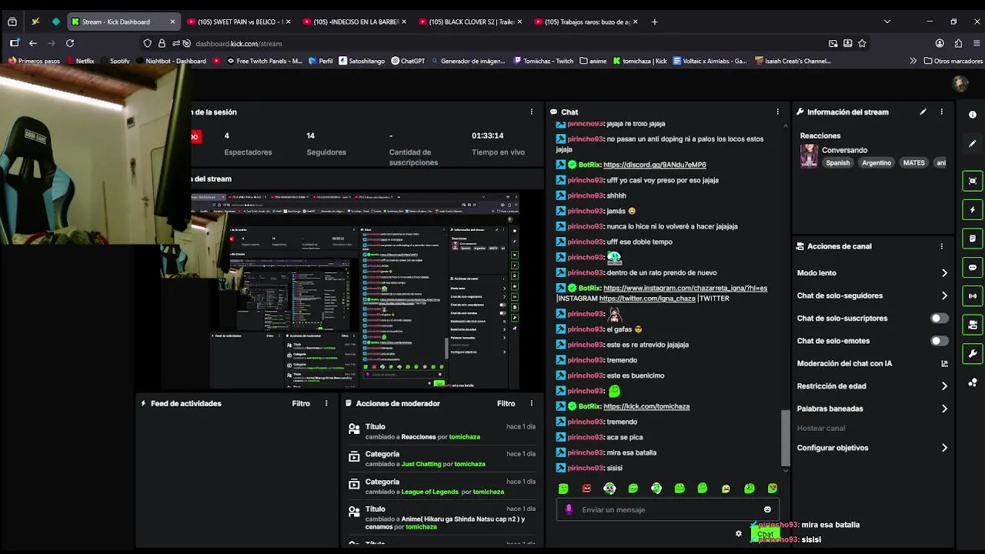985x554 pixels.
Task: Open Chat panel three-dot menu
Action: coord(777,112)
